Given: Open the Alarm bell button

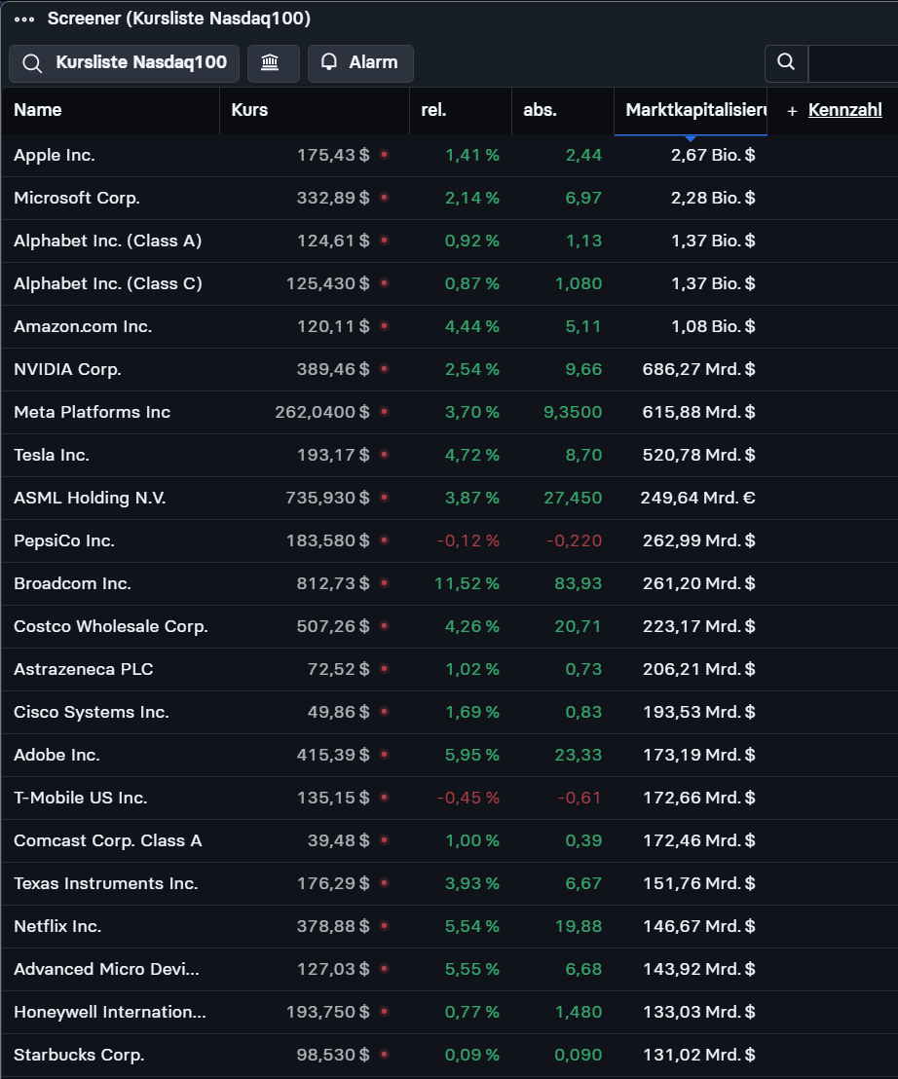Looking at the screenshot, I should pos(360,63).
